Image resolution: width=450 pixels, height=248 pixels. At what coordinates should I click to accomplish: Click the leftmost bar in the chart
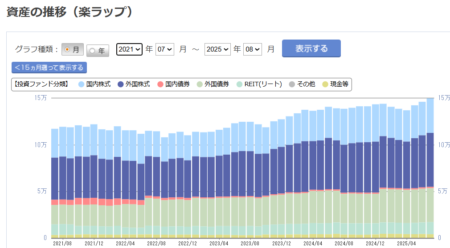point(55,183)
